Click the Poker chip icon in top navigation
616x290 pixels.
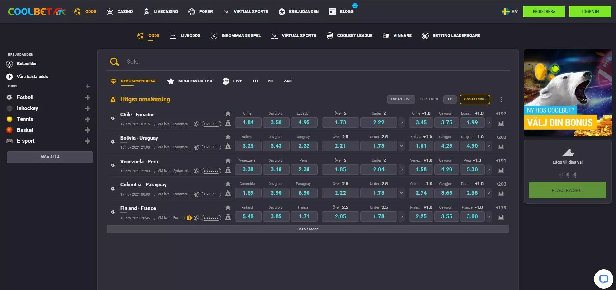pyautogui.click(x=192, y=12)
